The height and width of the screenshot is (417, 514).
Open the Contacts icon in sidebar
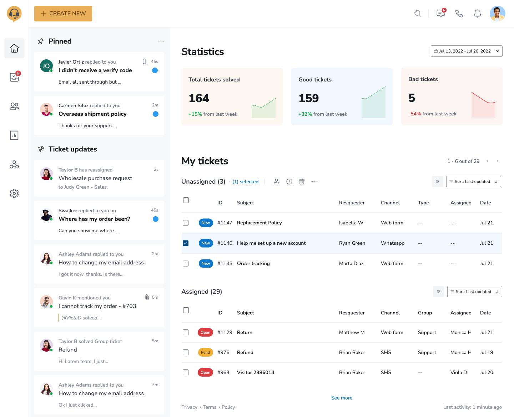point(14,106)
